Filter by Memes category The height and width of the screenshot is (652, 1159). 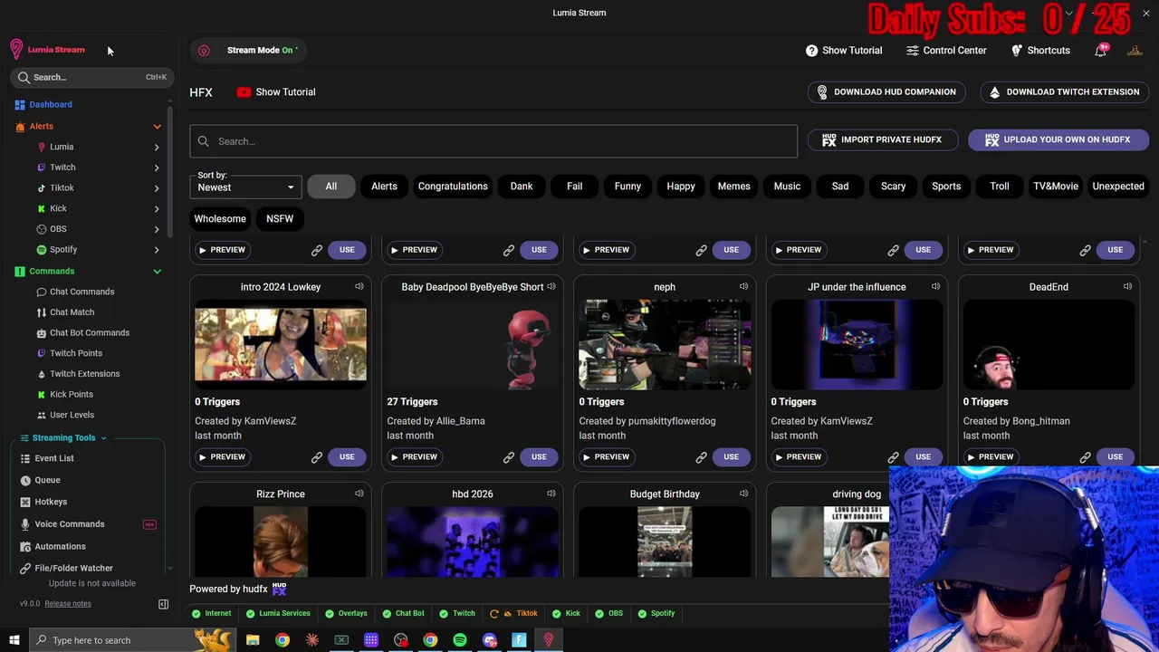pyautogui.click(x=734, y=187)
